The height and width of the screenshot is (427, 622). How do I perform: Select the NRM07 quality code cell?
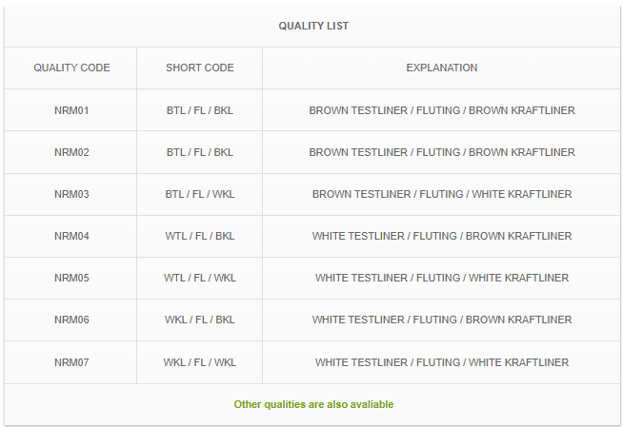pos(71,362)
